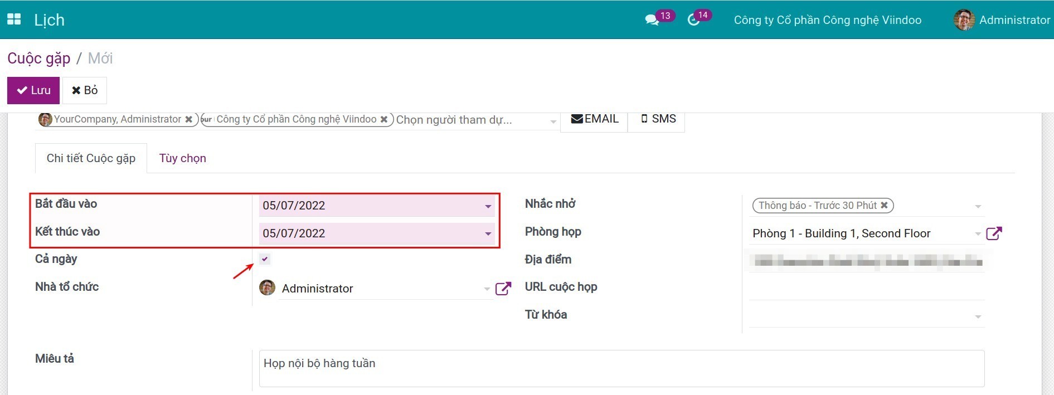Expand the Kết thúc vào date dropdown
The image size is (1054, 395).
488,234
